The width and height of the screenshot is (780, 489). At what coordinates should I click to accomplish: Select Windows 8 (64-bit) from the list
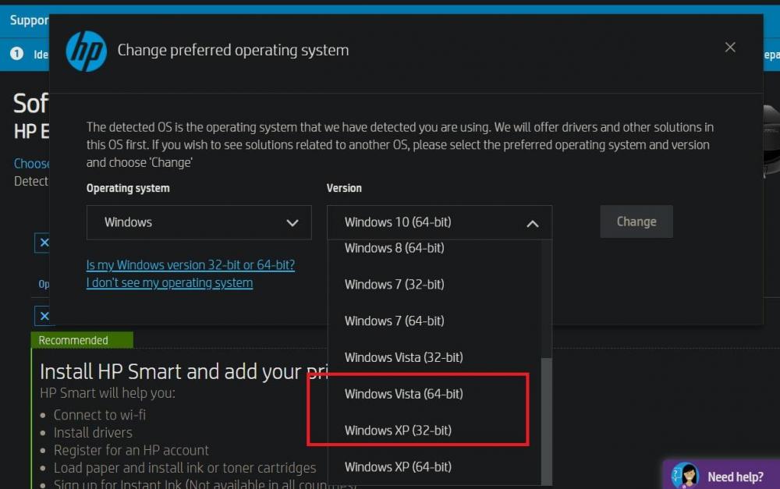click(394, 248)
